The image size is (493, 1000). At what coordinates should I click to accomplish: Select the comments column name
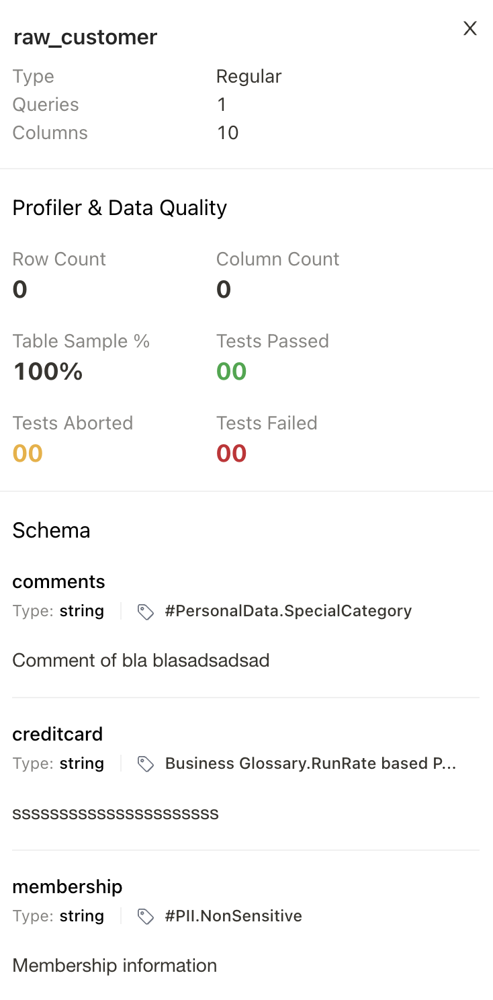pyautogui.click(x=58, y=582)
